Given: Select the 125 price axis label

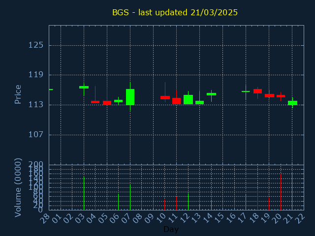Looking at the screenshot, I should point(36,45).
